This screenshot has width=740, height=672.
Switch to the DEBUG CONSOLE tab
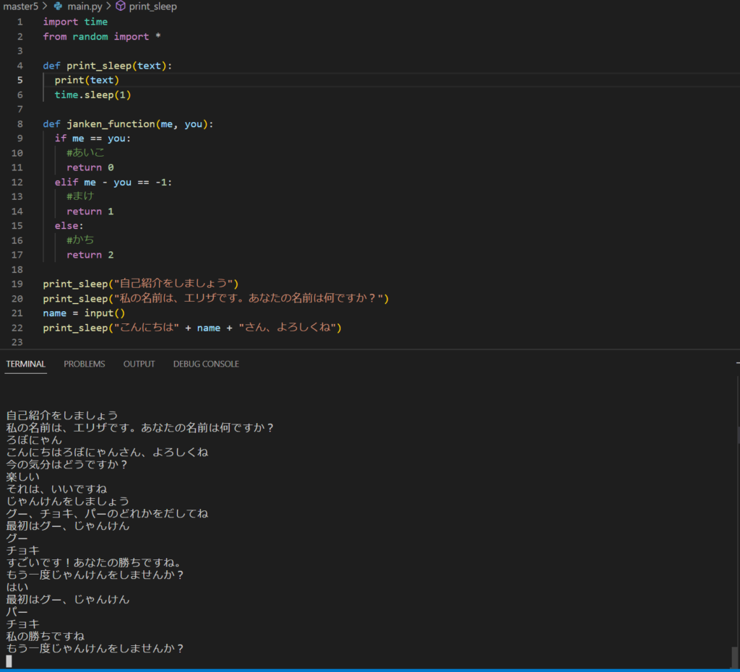tap(206, 364)
